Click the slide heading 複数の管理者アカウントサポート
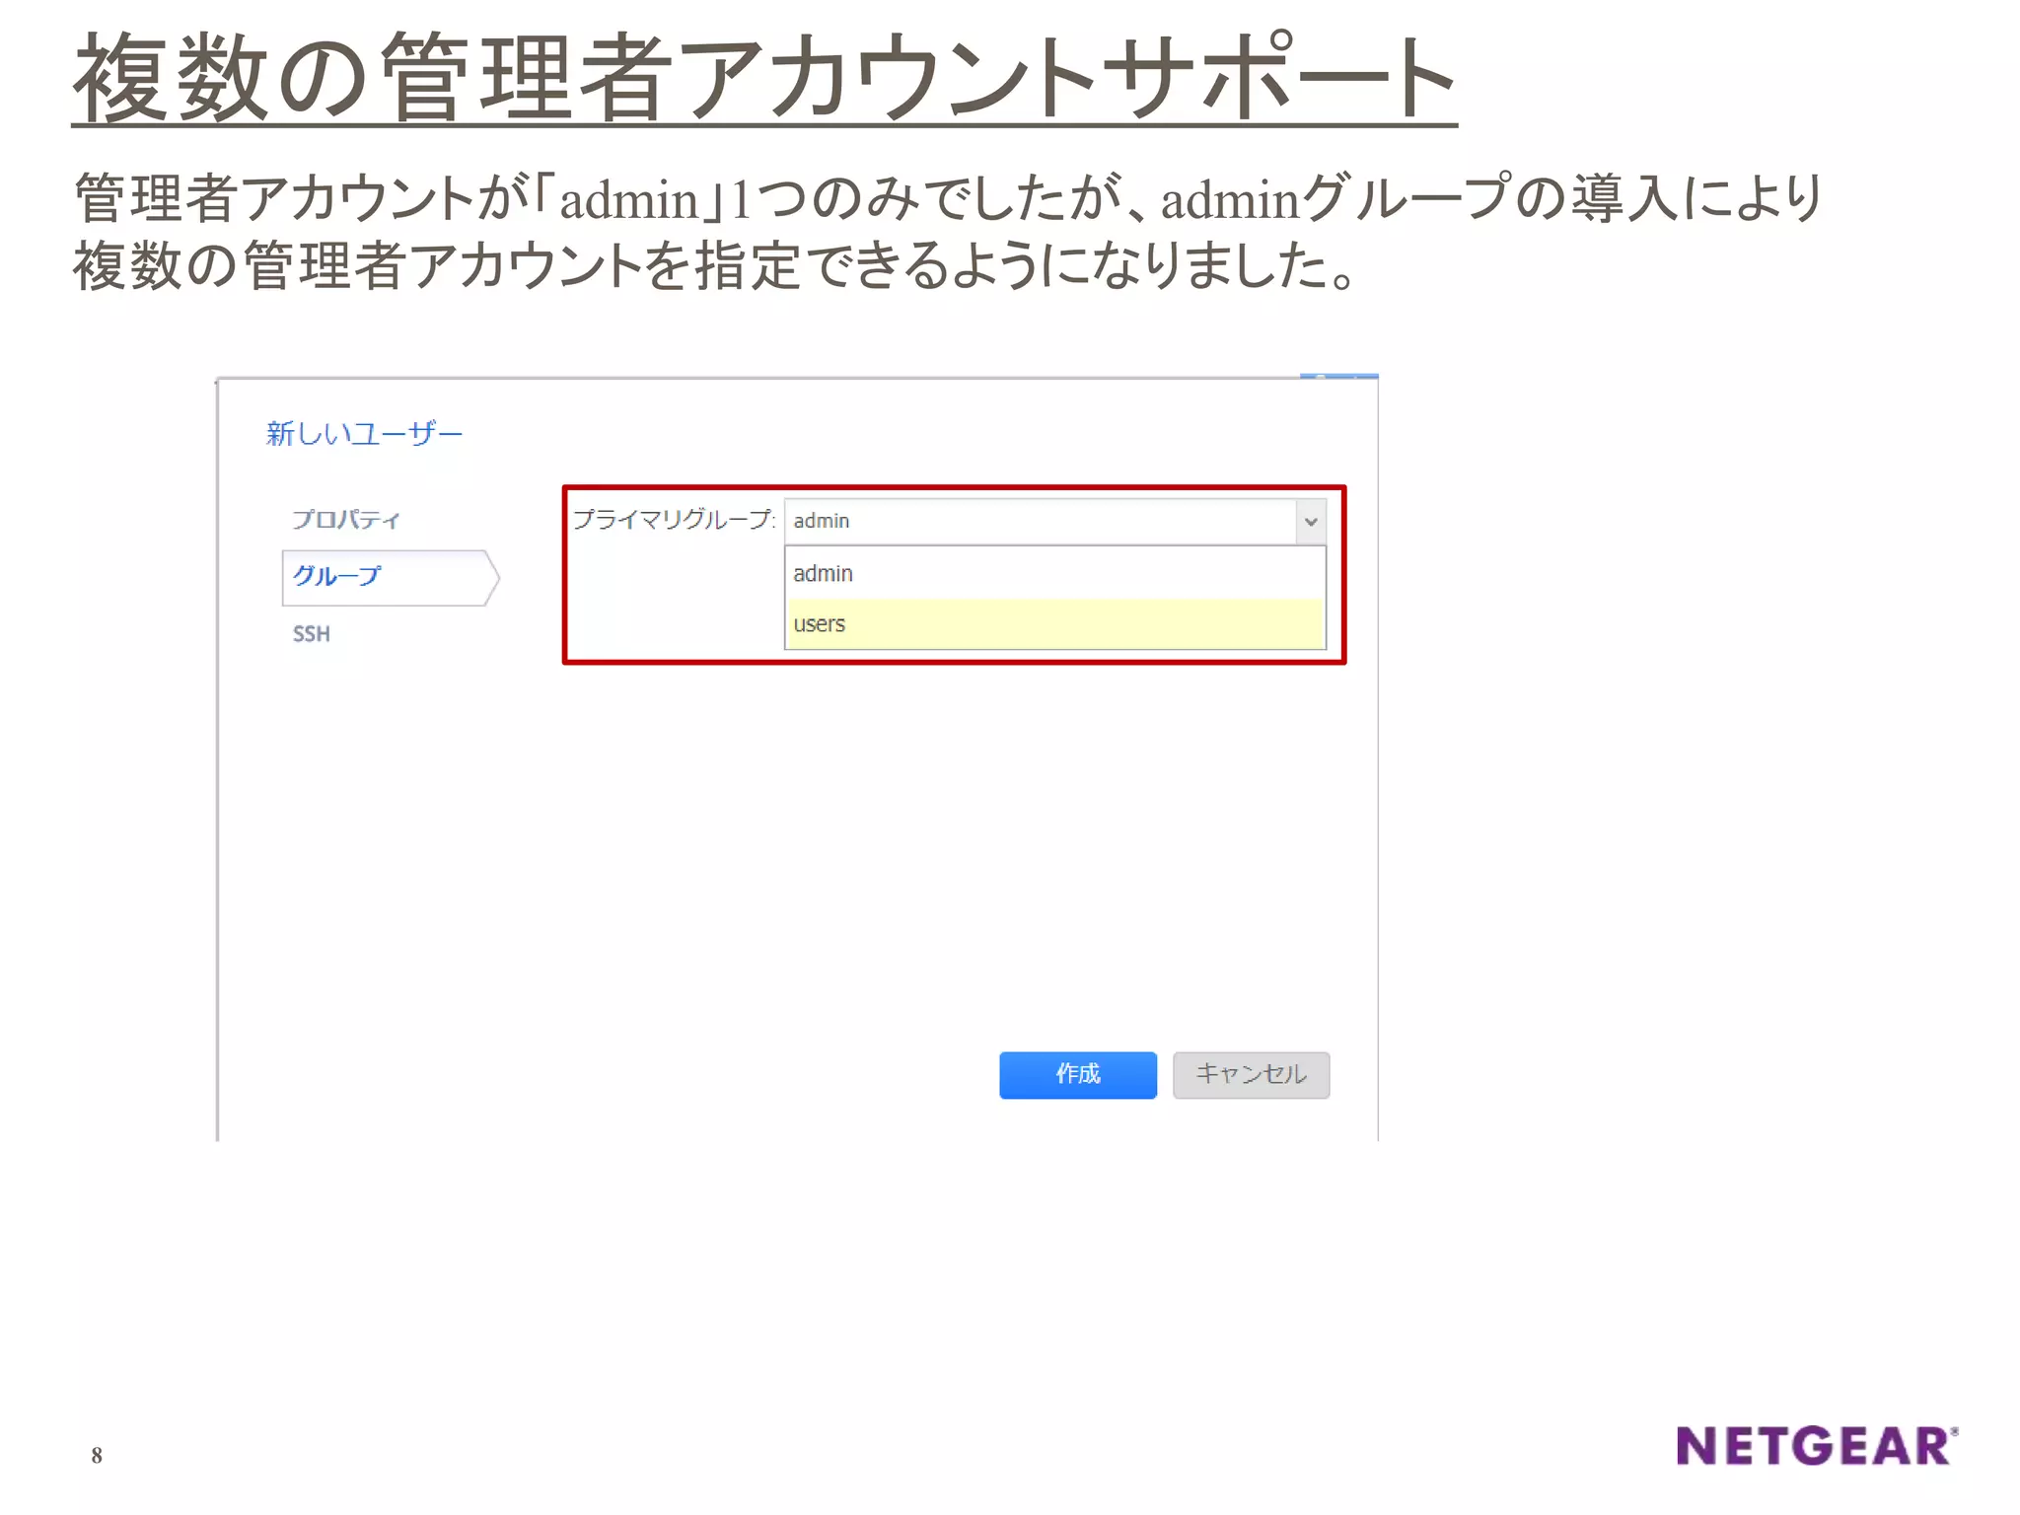This screenshot has width=2020, height=1515. (x=764, y=77)
